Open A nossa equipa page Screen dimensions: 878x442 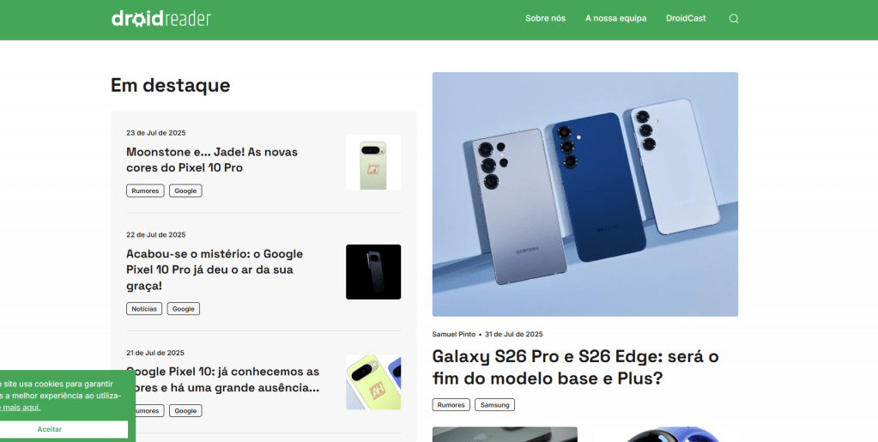point(616,19)
